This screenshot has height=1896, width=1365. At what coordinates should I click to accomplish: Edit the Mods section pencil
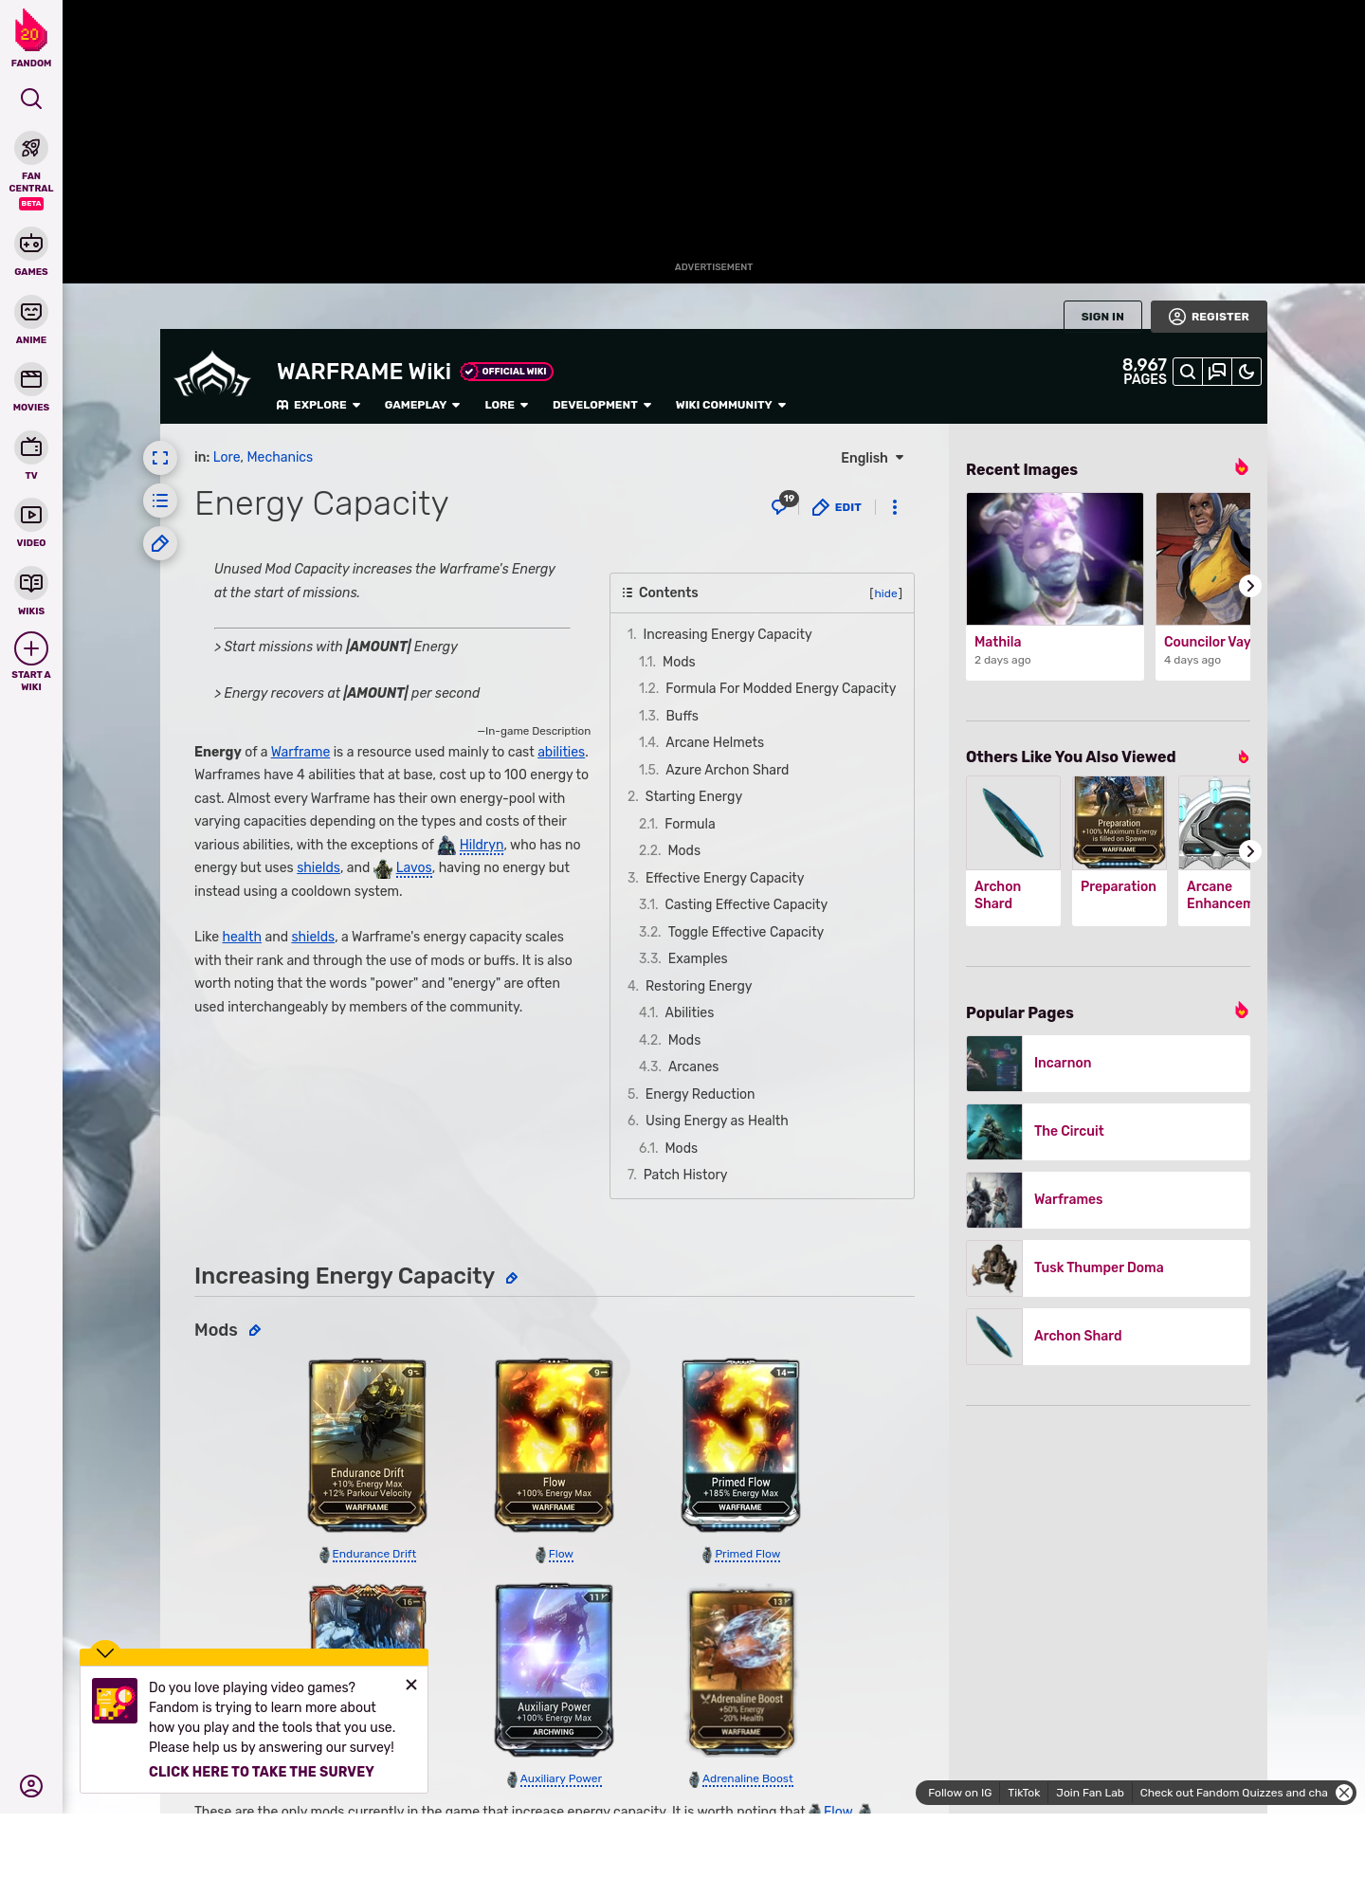255,1331
